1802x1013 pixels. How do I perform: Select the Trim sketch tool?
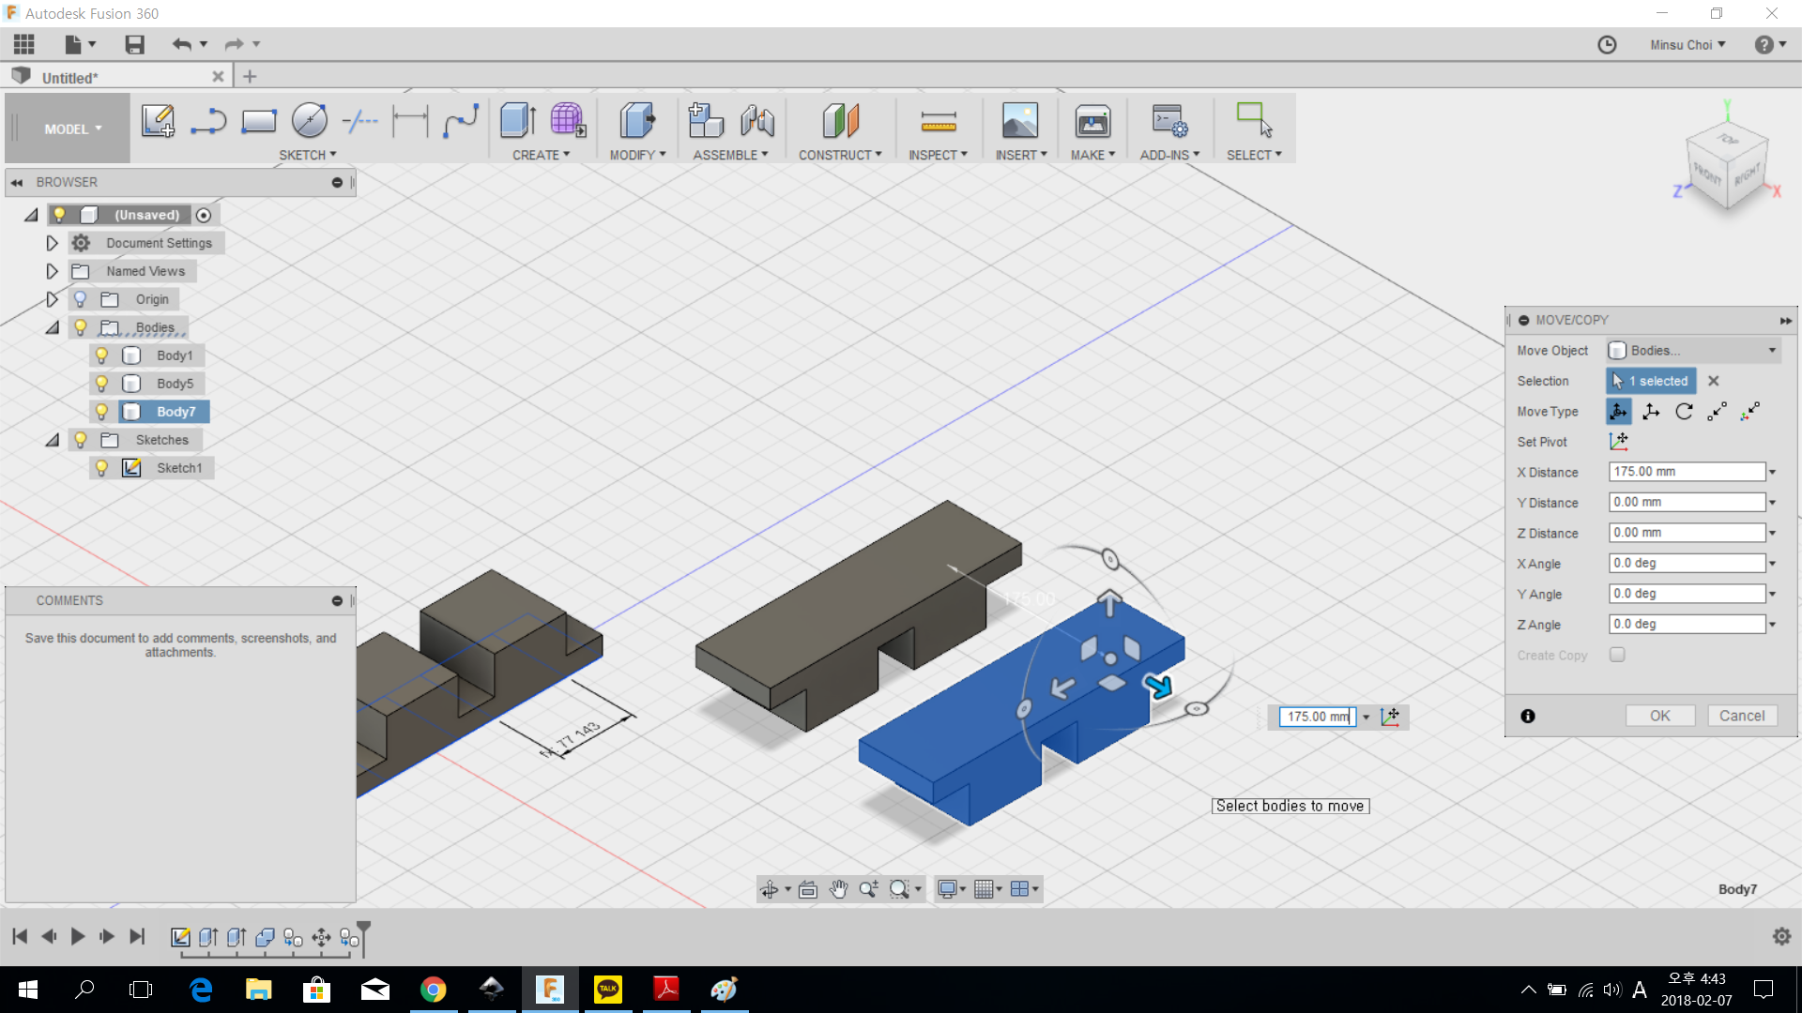[x=360, y=121]
